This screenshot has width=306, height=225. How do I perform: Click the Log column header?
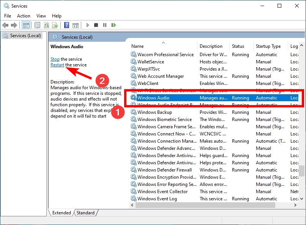(293, 46)
